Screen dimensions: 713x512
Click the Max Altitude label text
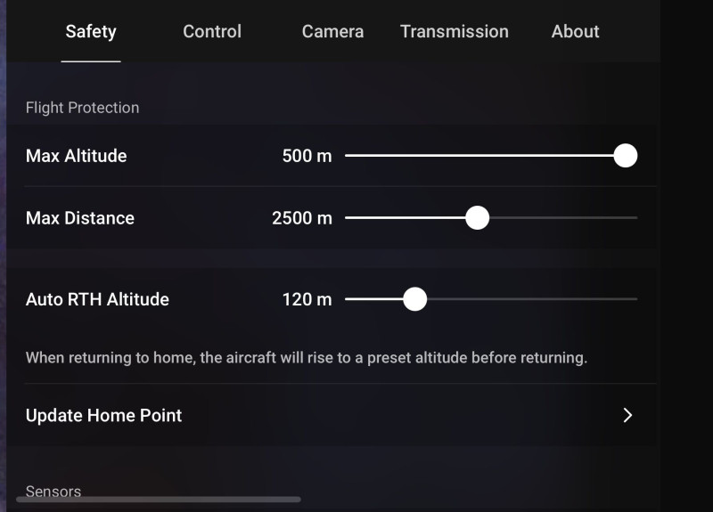[77, 156]
